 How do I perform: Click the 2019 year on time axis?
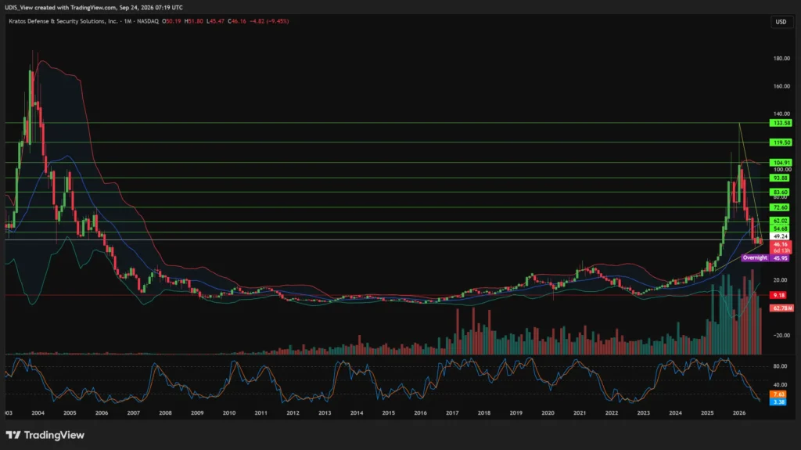(516, 413)
